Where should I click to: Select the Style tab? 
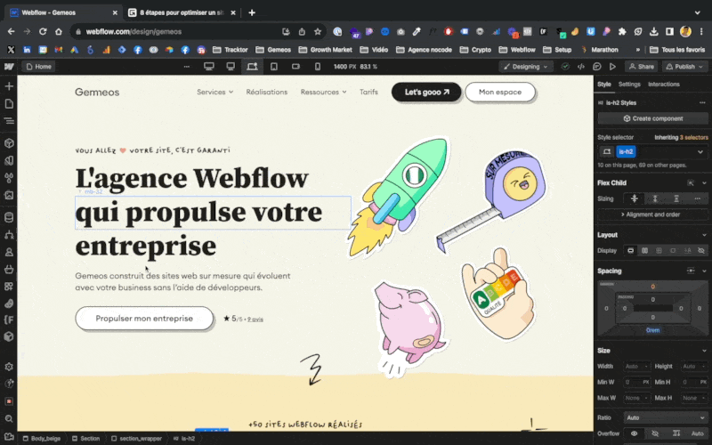(604, 85)
